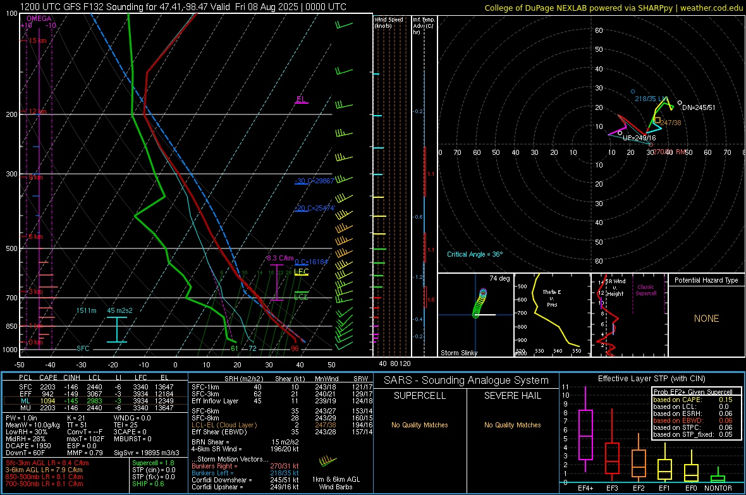Viewport: 746px width, 495px height.
Task: Click the green 'Supercell = 1.8' value
Action: coord(153,463)
